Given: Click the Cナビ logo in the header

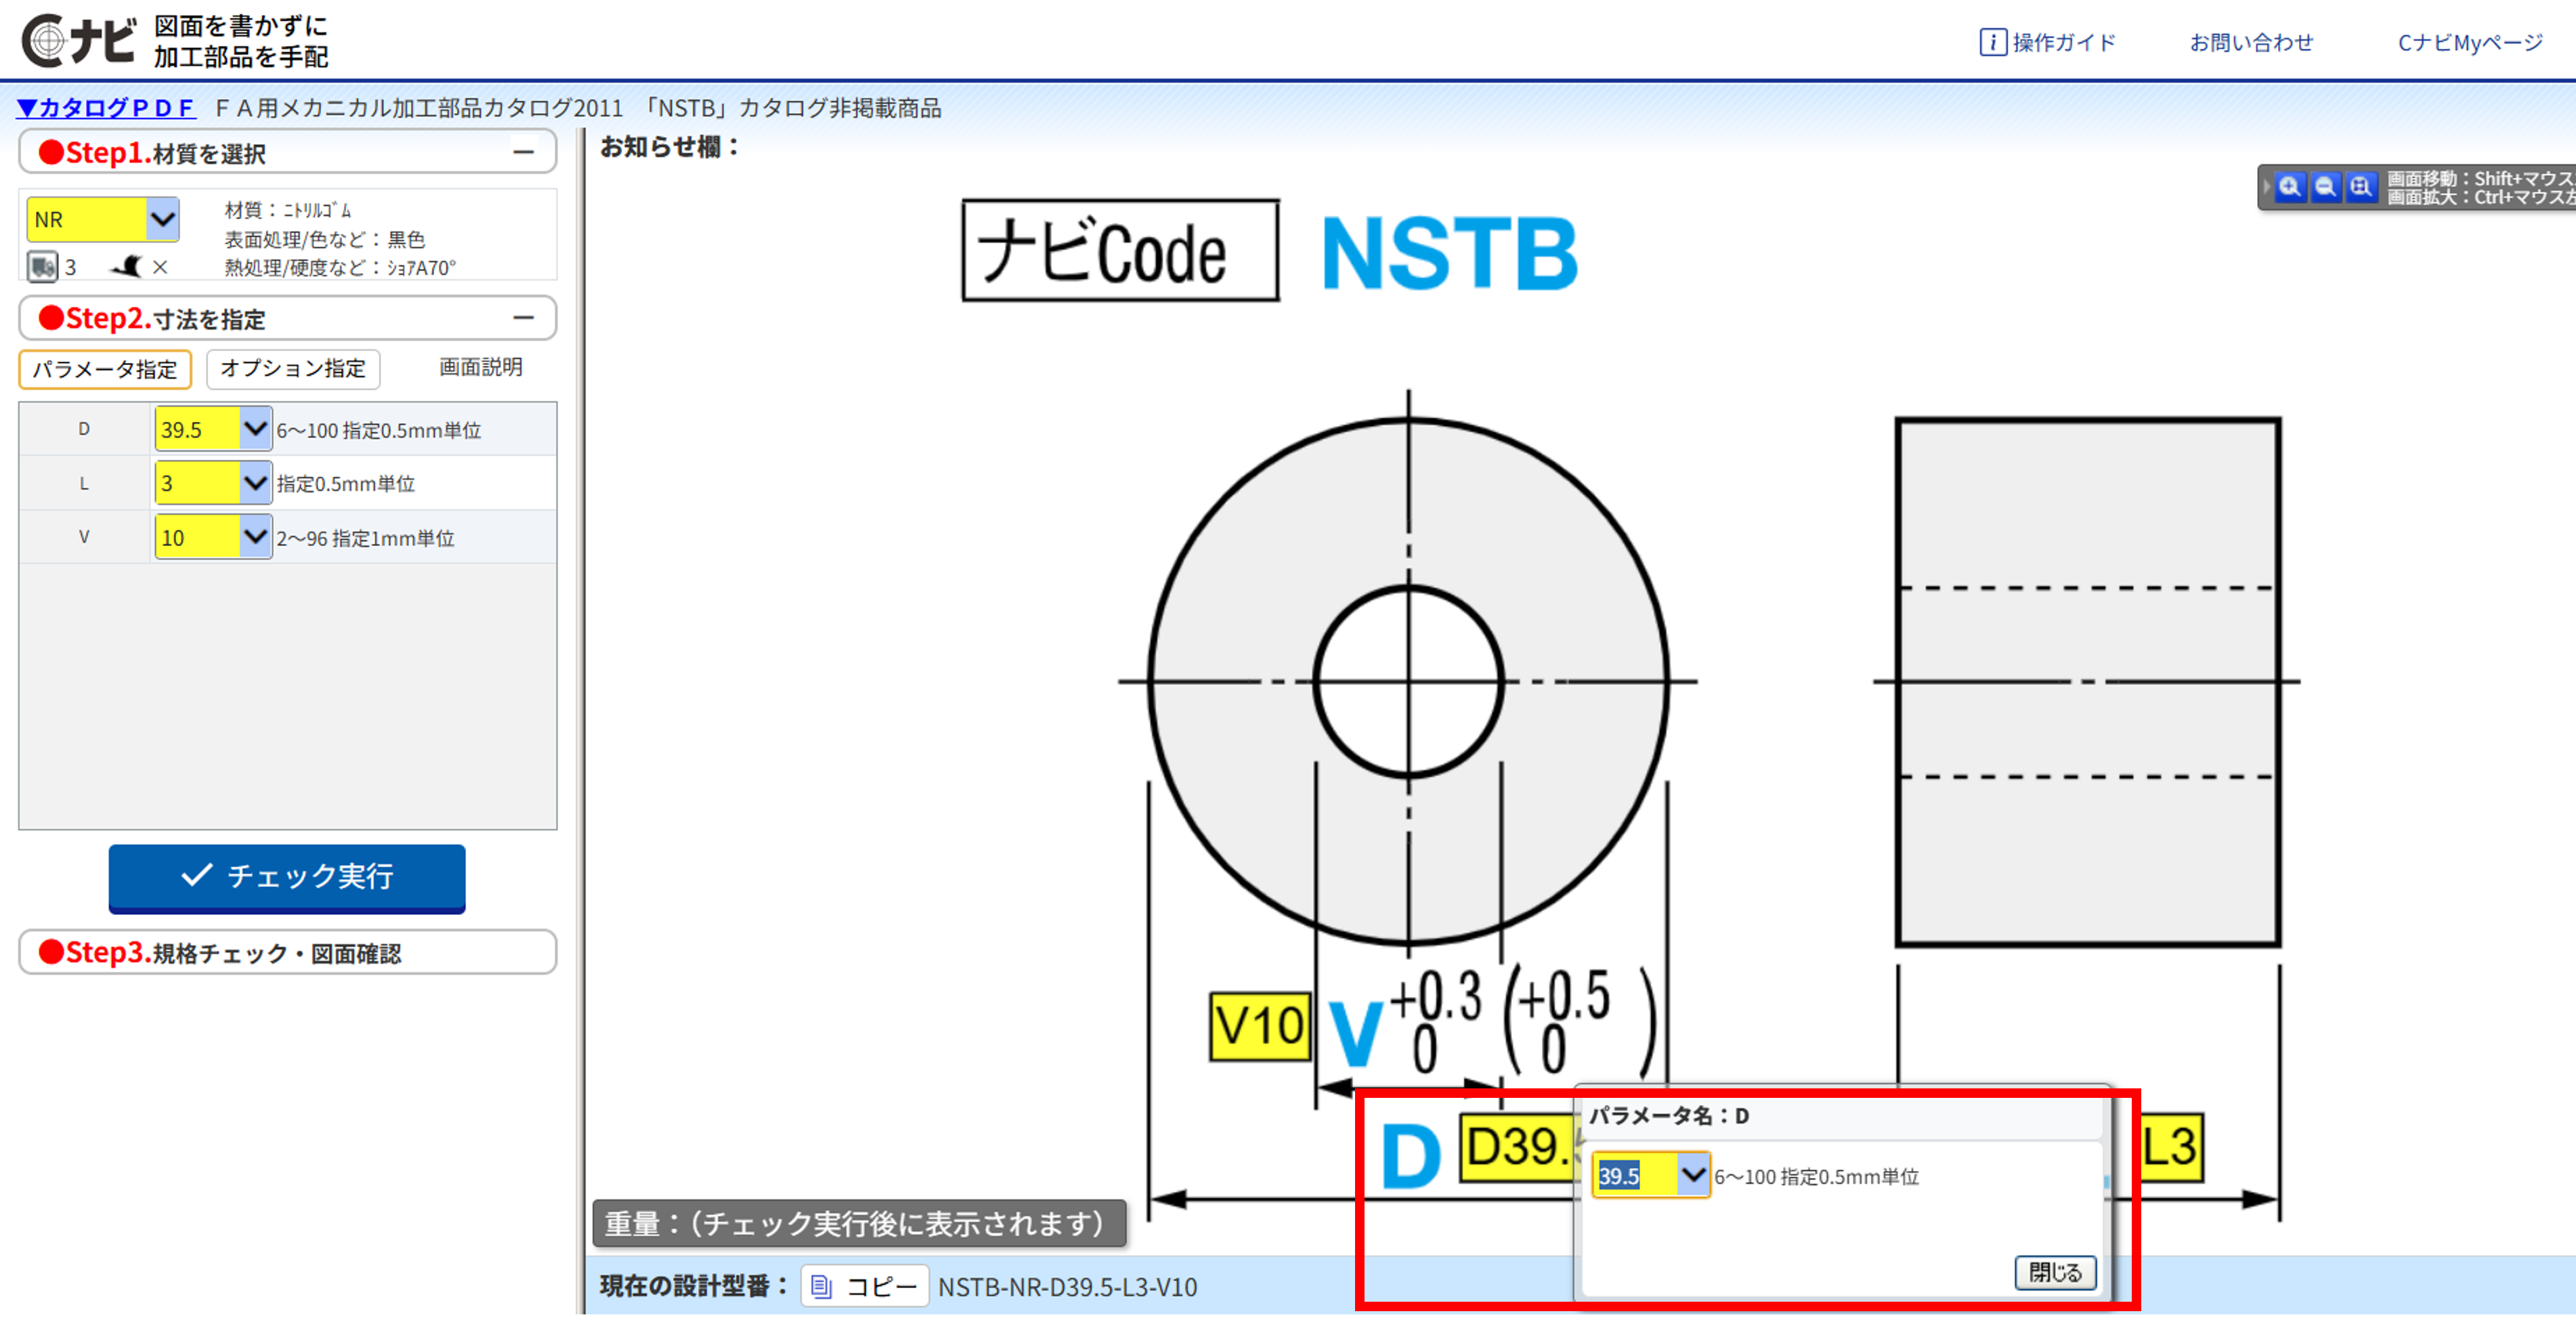Looking at the screenshot, I should [78, 41].
